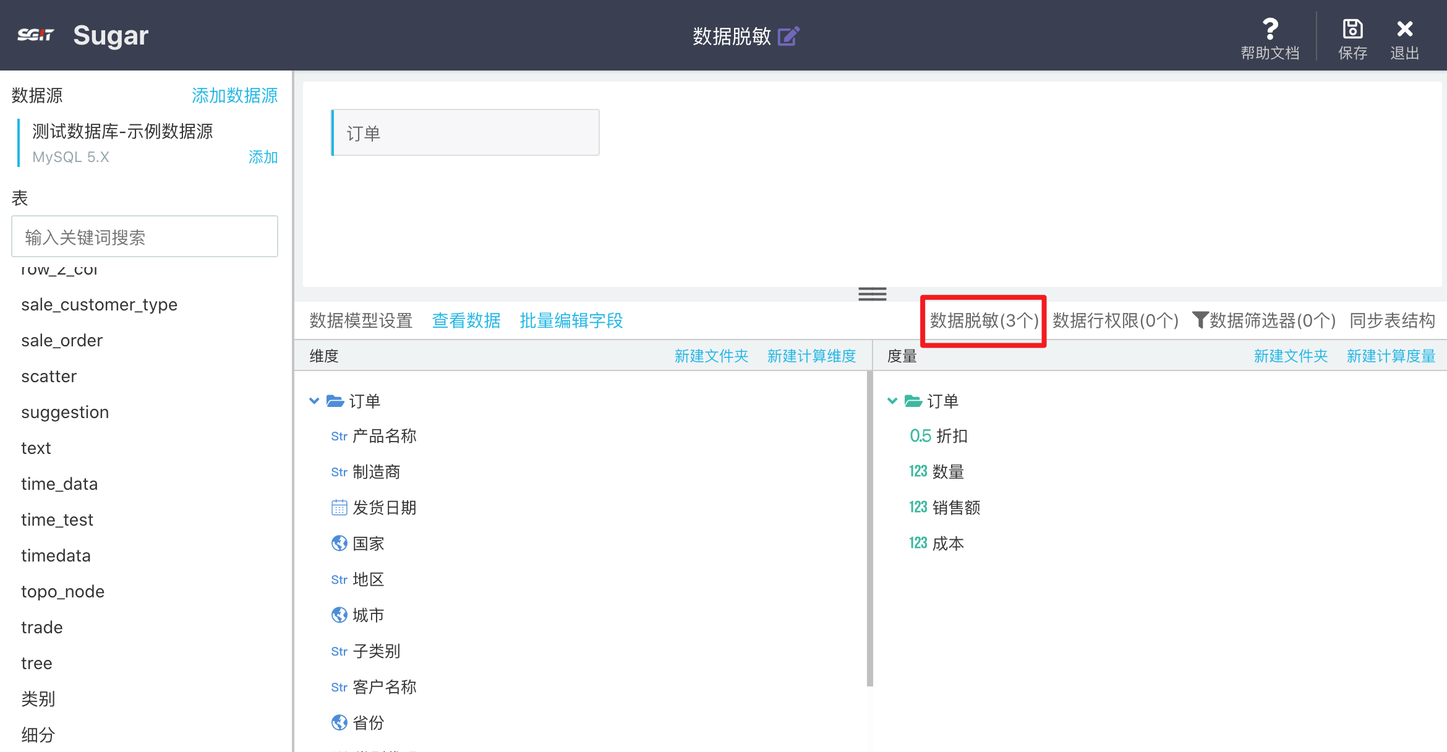Click the globe icon beside 城市

click(x=339, y=615)
